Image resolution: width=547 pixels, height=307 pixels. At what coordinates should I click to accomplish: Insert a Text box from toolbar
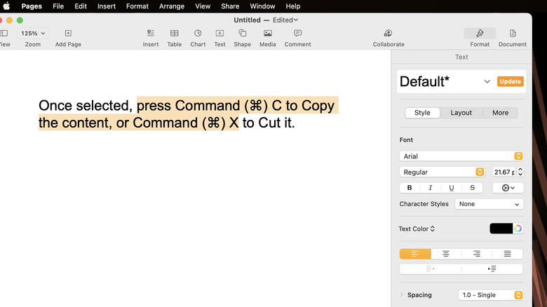click(x=220, y=34)
